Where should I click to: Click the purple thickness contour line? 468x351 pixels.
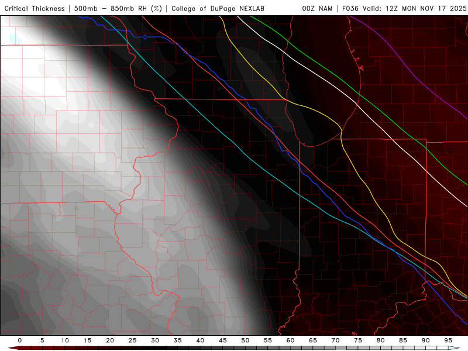[414, 76]
